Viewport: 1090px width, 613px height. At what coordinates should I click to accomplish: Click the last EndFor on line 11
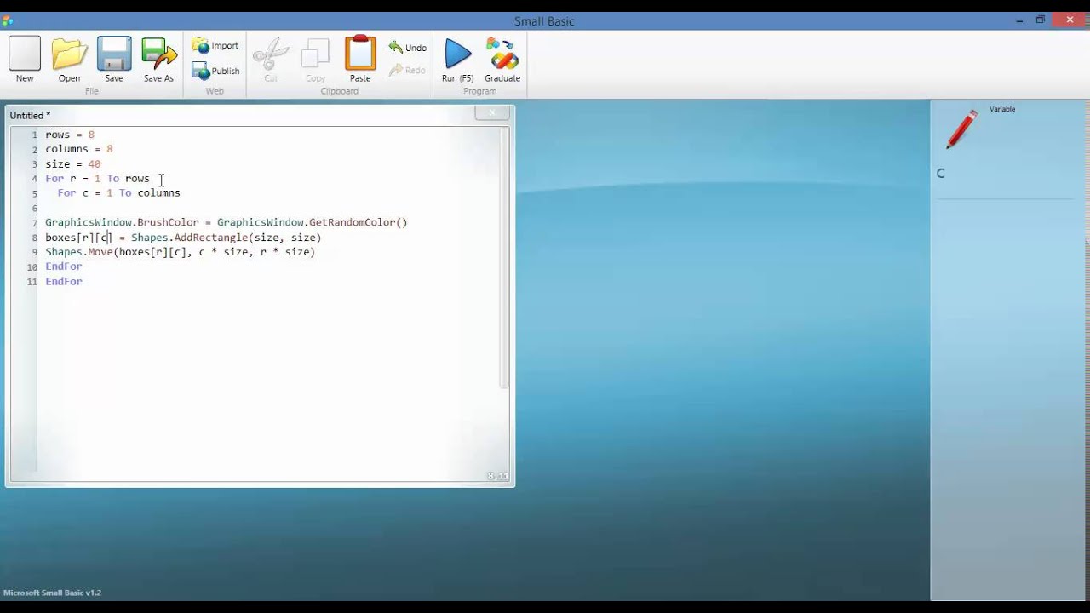point(64,282)
